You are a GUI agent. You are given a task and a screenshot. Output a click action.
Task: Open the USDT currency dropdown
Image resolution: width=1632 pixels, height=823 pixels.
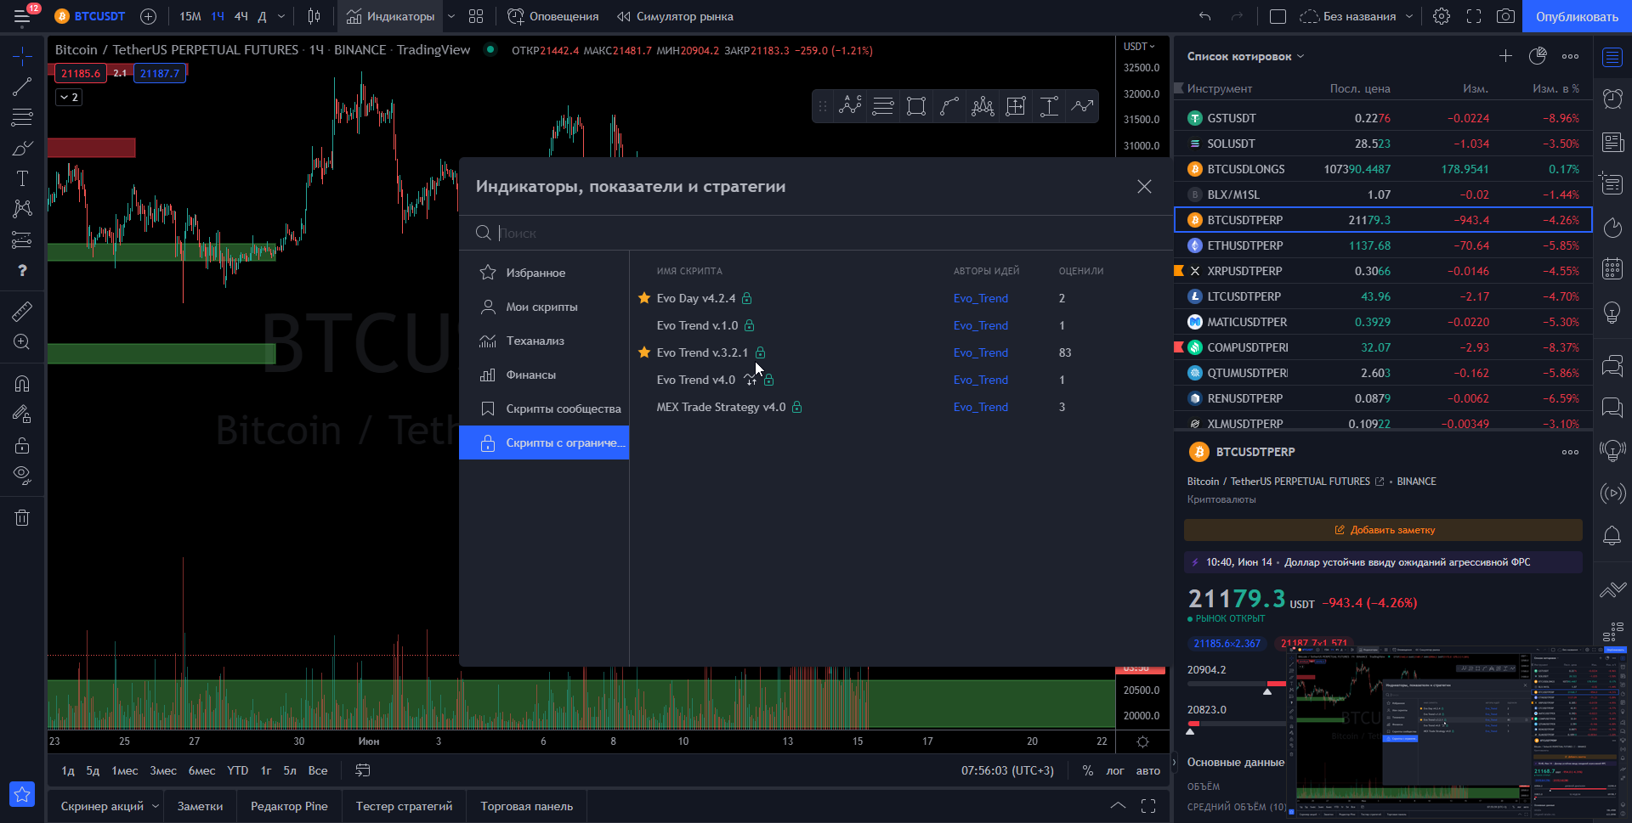tap(1139, 46)
